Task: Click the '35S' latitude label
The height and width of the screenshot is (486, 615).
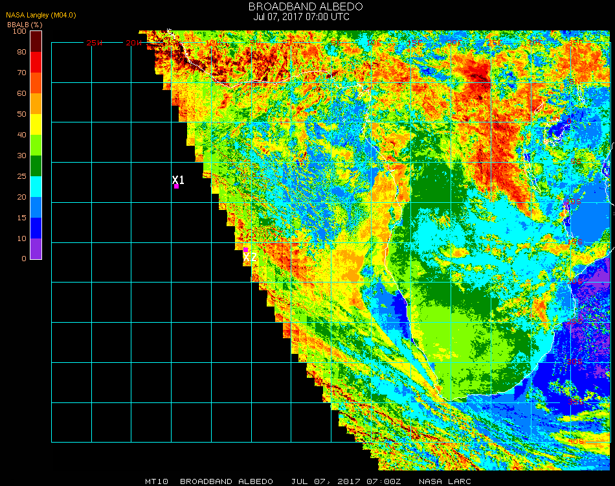Action: pos(576,402)
